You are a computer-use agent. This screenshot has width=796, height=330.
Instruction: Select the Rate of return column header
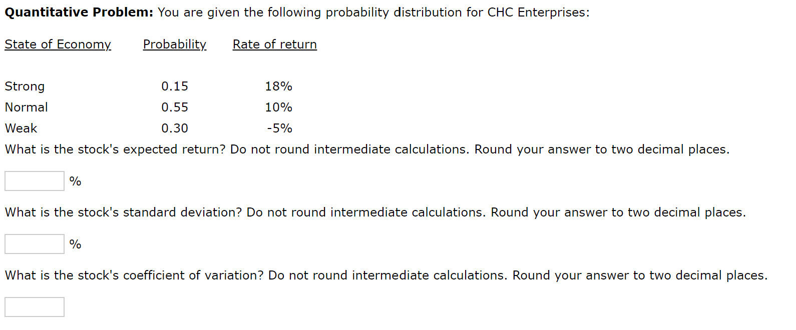click(x=274, y=44)
